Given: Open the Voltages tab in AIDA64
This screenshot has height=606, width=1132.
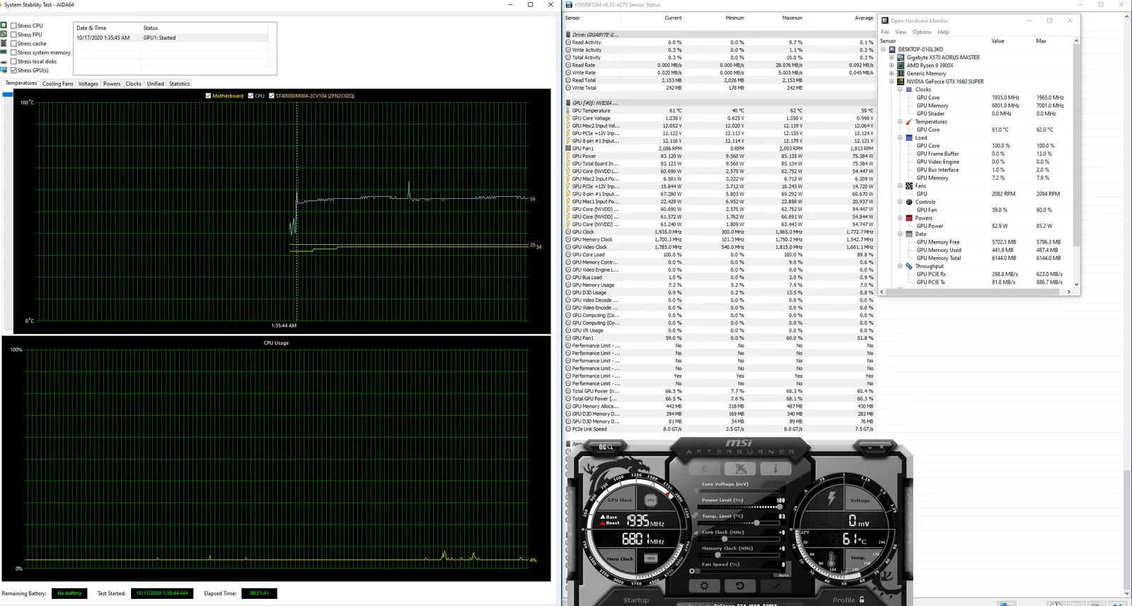Looking at the screenshot, I should pyautogui.click(x=88, y=84).
